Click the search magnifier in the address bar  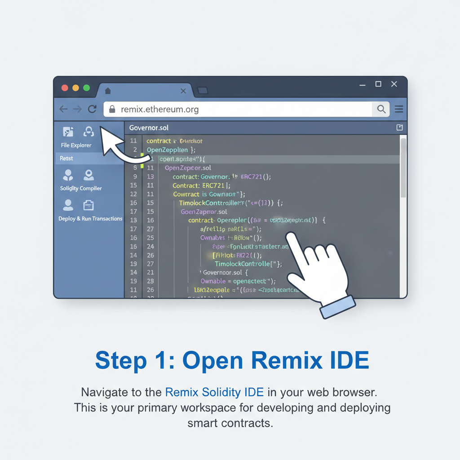[381, 109]
